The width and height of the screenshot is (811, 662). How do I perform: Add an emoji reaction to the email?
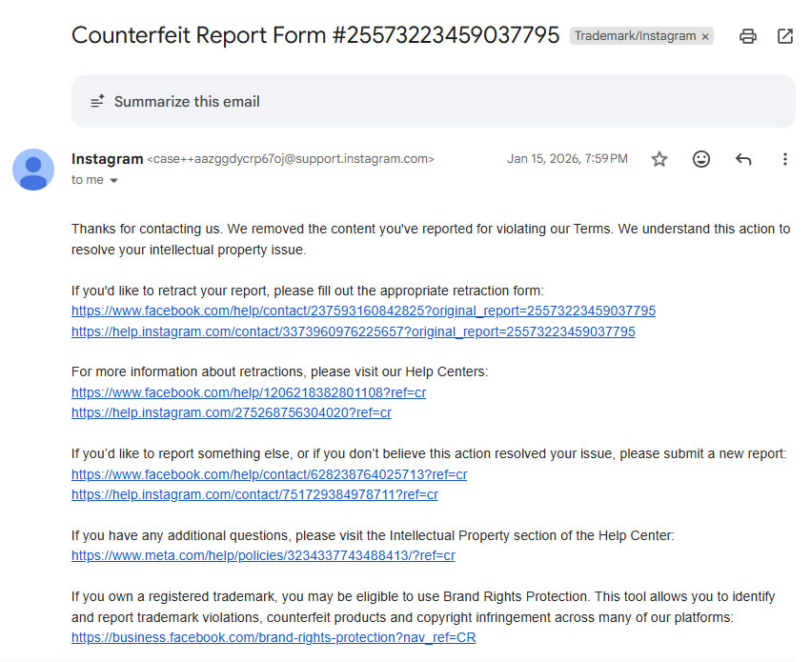pos(701,159)
